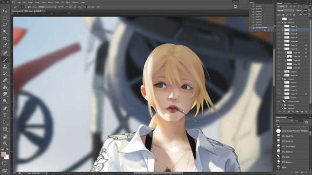Viewport: 312px width, 175px height.
Task: Select the Smudge tool
Action: coord(5,94)
